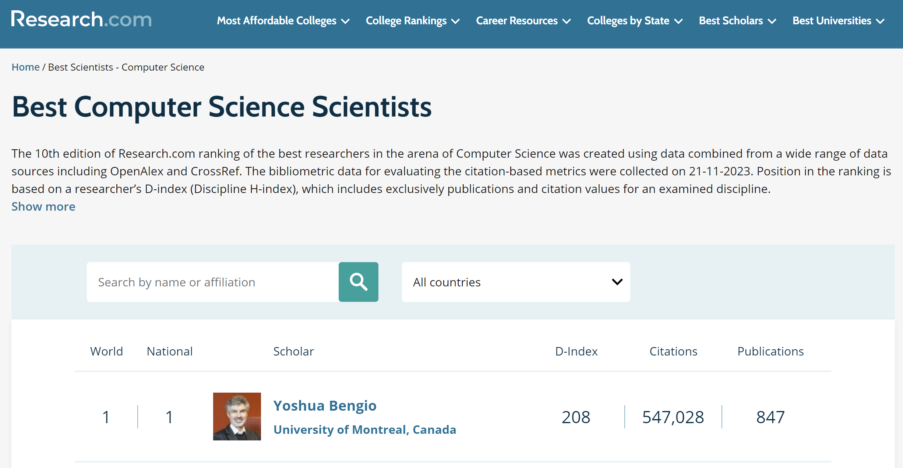The width and height of the screenshot is (903, 468).
Task: Click the Publications column header
Action: [770, 351]
